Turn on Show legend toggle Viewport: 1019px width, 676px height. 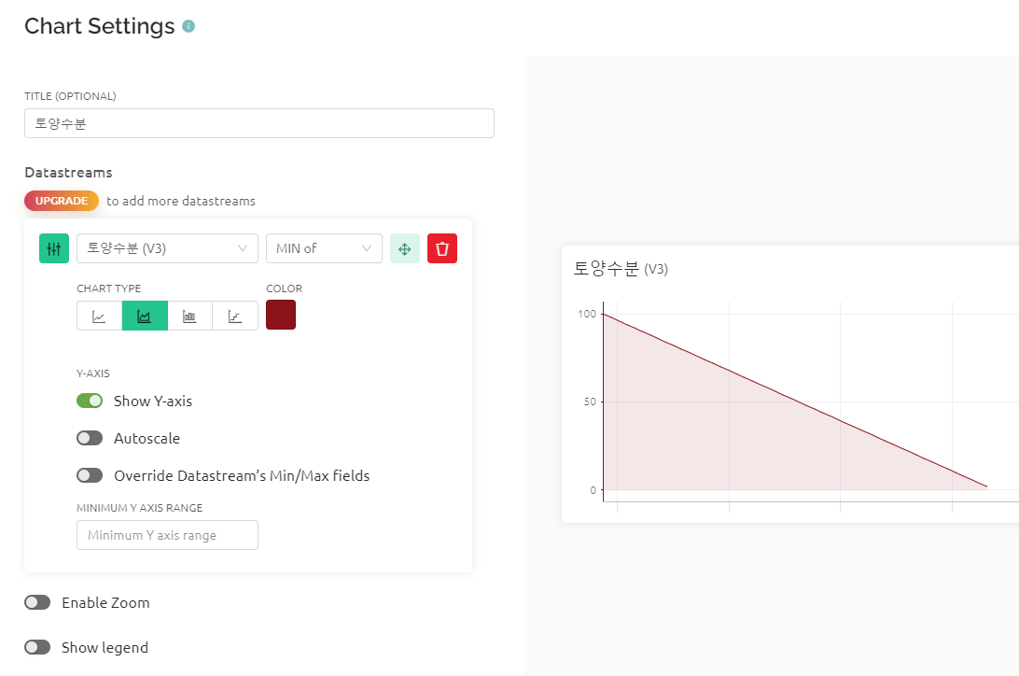point(37,647)
